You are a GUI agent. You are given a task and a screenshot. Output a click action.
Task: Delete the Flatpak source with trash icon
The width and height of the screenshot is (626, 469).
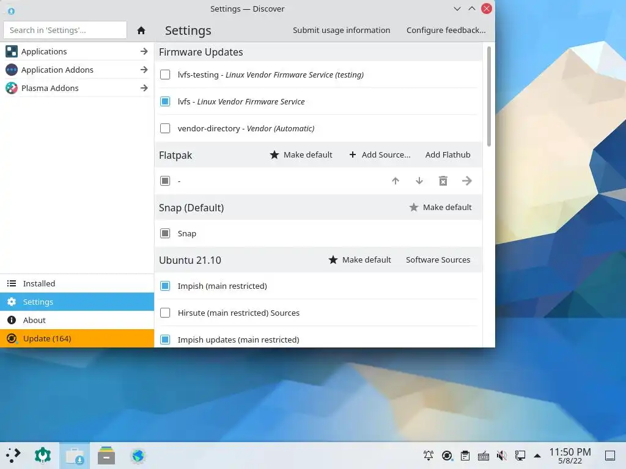(x=443, y=181)
